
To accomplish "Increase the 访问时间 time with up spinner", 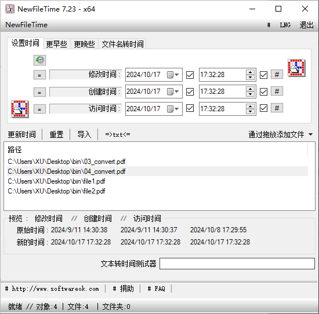I will pos(250,107).
